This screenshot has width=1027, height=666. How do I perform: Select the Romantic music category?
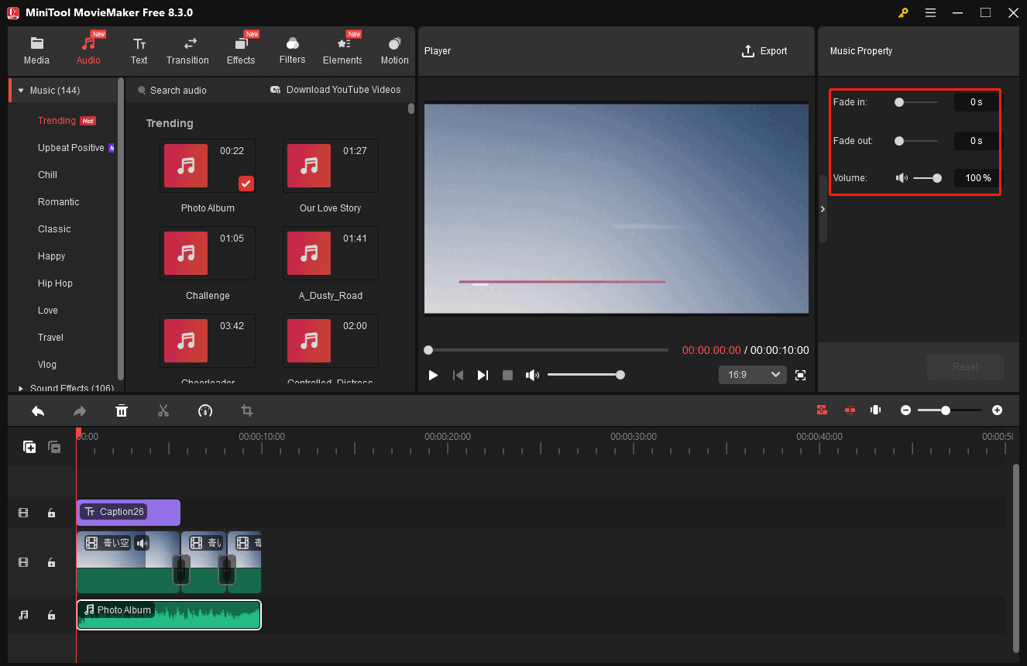click(x=59, y=202)
